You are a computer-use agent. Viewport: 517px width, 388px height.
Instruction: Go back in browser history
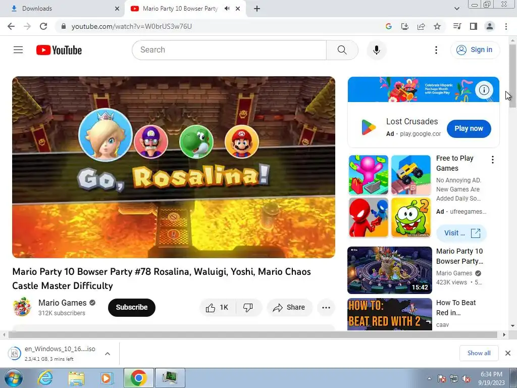pos(11,26)
